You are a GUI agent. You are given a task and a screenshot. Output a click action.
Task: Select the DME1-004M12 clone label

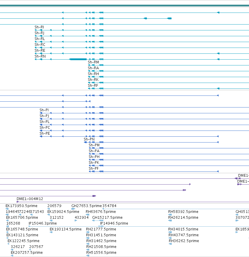30,199
